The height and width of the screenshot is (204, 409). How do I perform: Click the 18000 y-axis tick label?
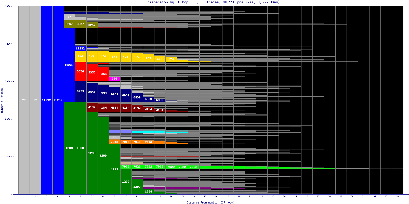(x=8, y=157)
